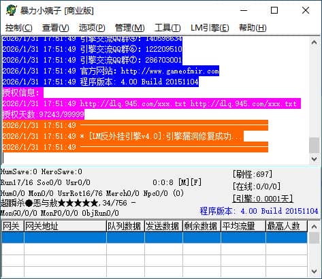Click the QQ群 286703001 log line
Image resolution: width=322 pixels, height=279 pixels.
click(93, 60)
